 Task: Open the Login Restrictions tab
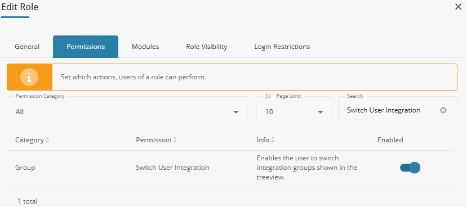[x=282, y=47]
